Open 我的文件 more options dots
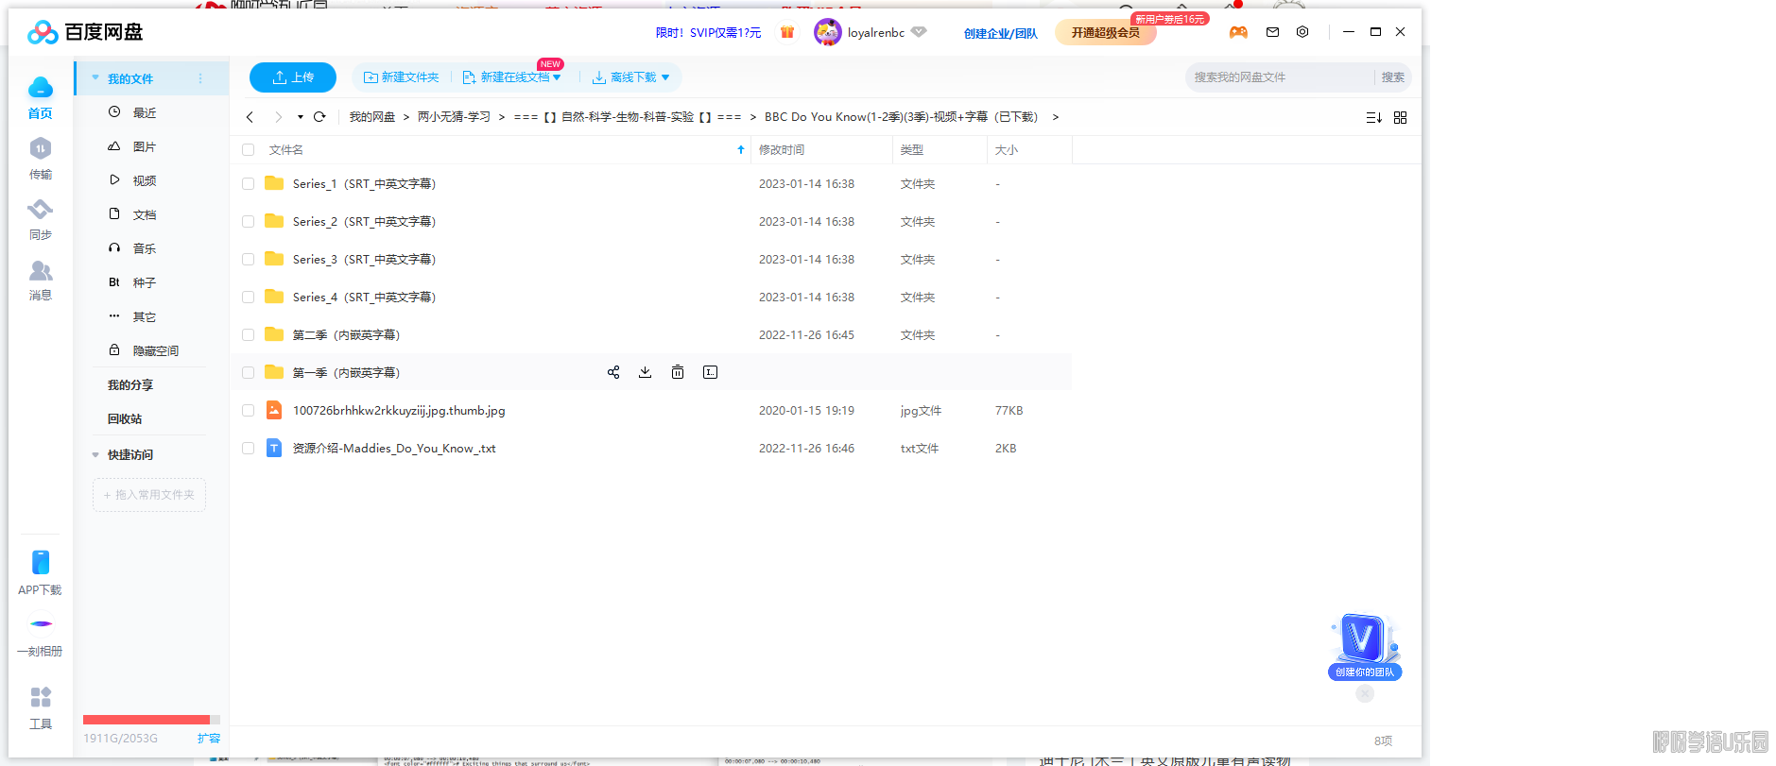Screen dimensions: 1776x766 tap(200, 78)
